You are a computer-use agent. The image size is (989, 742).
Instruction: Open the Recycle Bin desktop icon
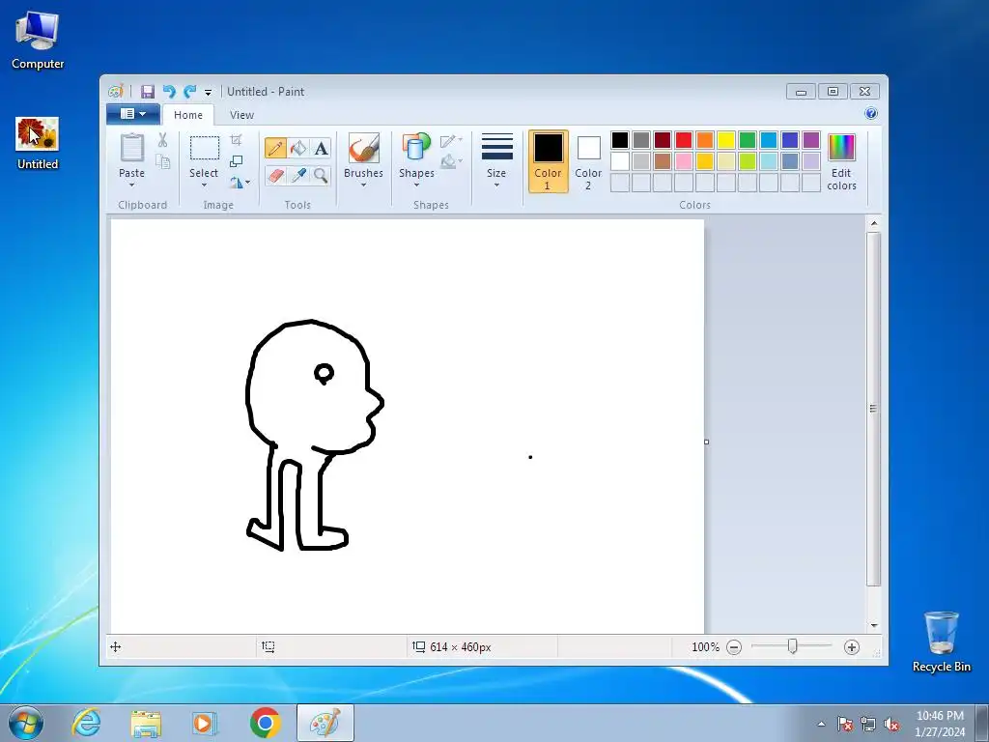coord(941,642)
